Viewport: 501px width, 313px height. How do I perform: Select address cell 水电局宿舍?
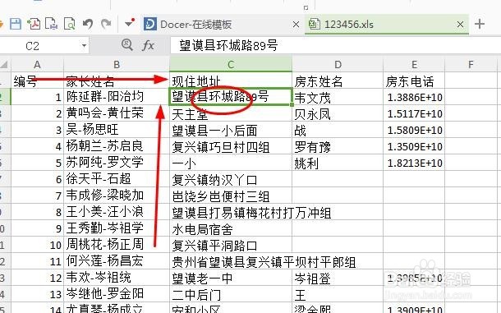tap(231, 229)
